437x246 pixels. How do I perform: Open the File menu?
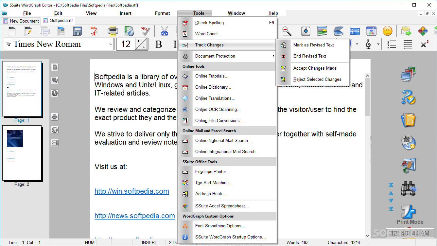tap(27, 13)
